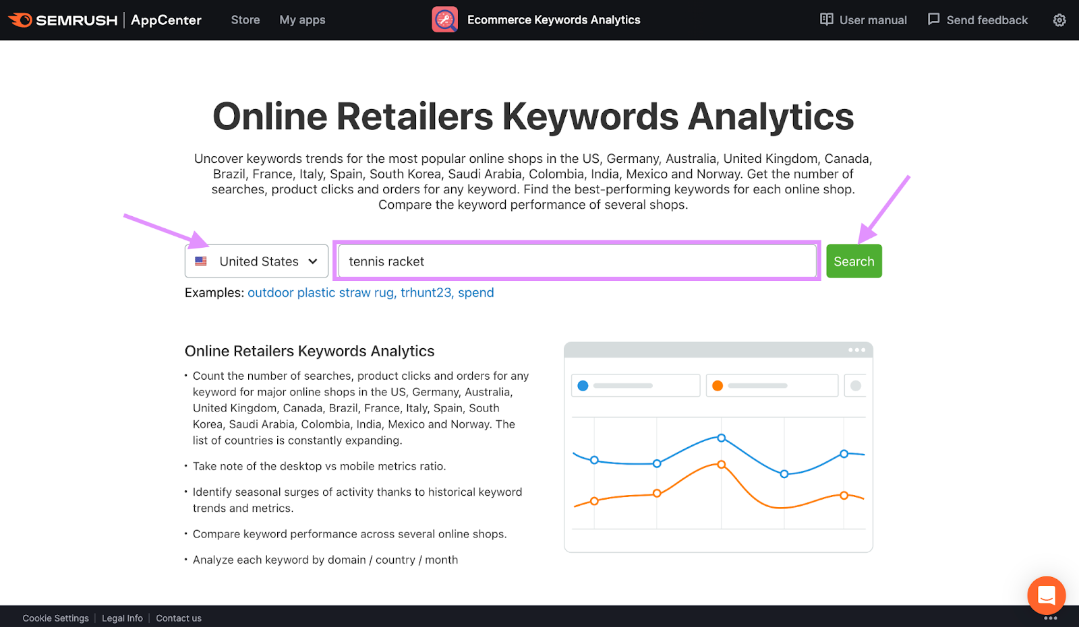Open the settings gear icon
The image size is (1079, 627).
coord(1059,20)
